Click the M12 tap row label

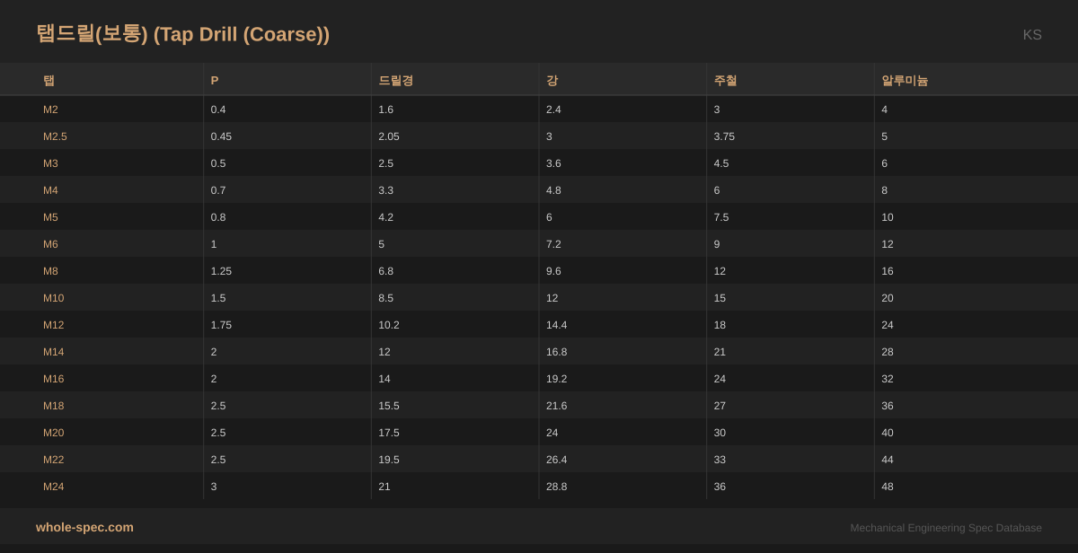coord(53,325)
